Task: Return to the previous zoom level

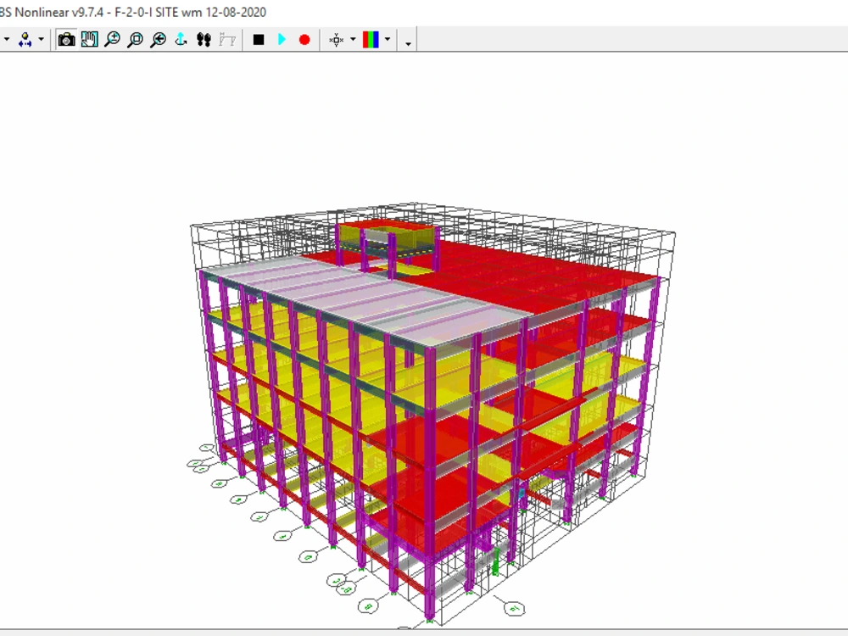Action: coord(159,39)
